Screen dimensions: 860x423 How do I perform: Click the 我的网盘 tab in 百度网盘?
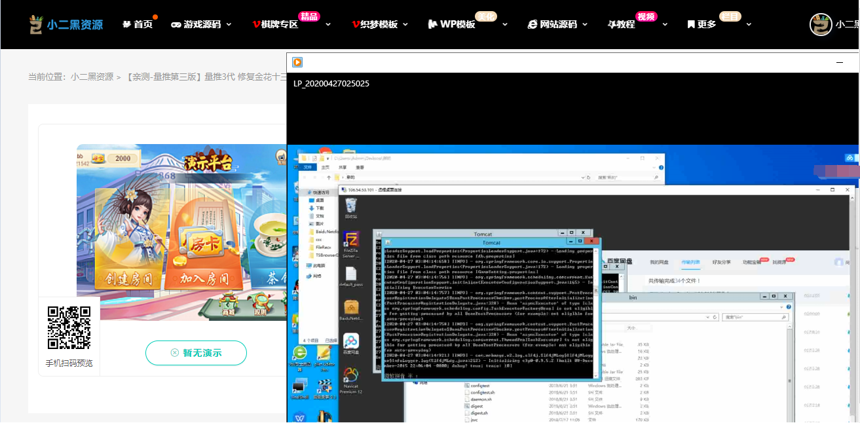click(x=659, y=262)
